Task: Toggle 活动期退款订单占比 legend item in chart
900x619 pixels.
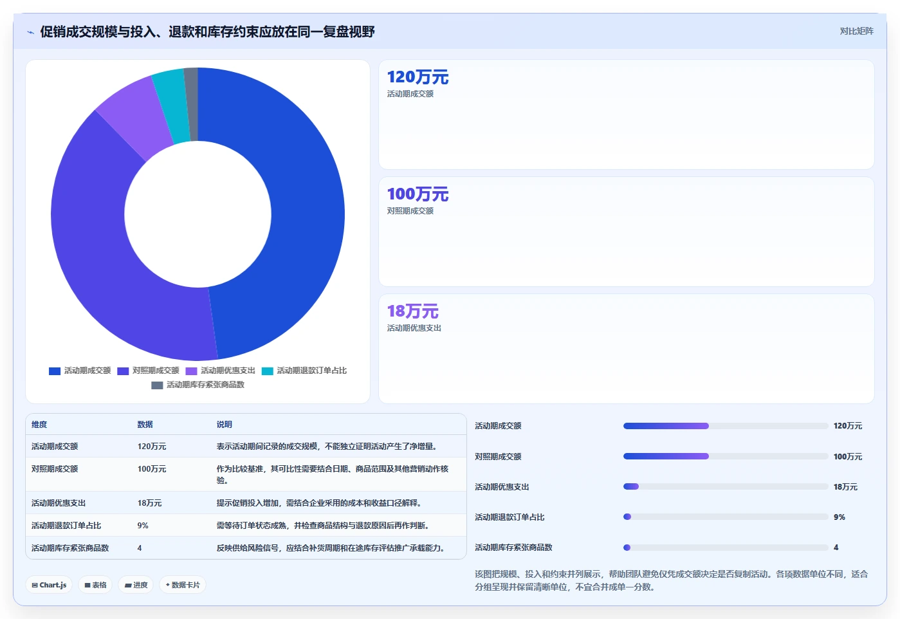Action: point(304,371)
